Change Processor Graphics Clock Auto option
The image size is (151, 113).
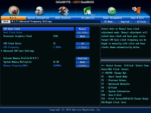point(82,36)
